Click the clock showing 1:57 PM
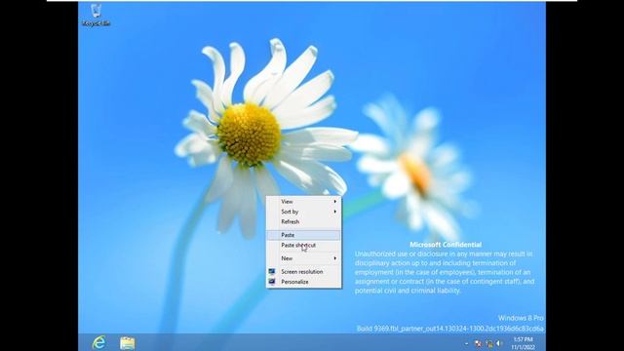 point(523,343)
